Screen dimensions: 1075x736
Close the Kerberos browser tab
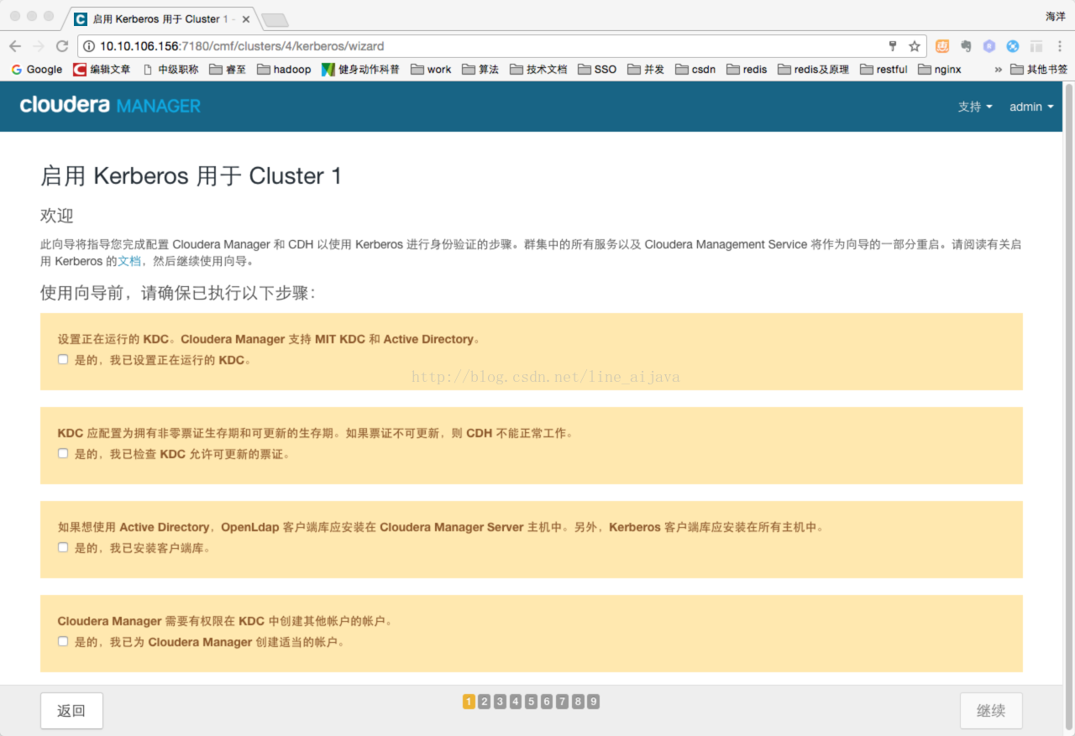[x=244, y=18]
